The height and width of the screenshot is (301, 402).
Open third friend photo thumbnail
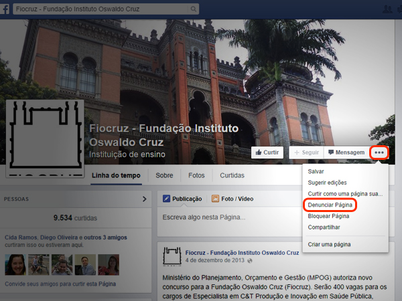pyautogui.click(x=62, y=265)
